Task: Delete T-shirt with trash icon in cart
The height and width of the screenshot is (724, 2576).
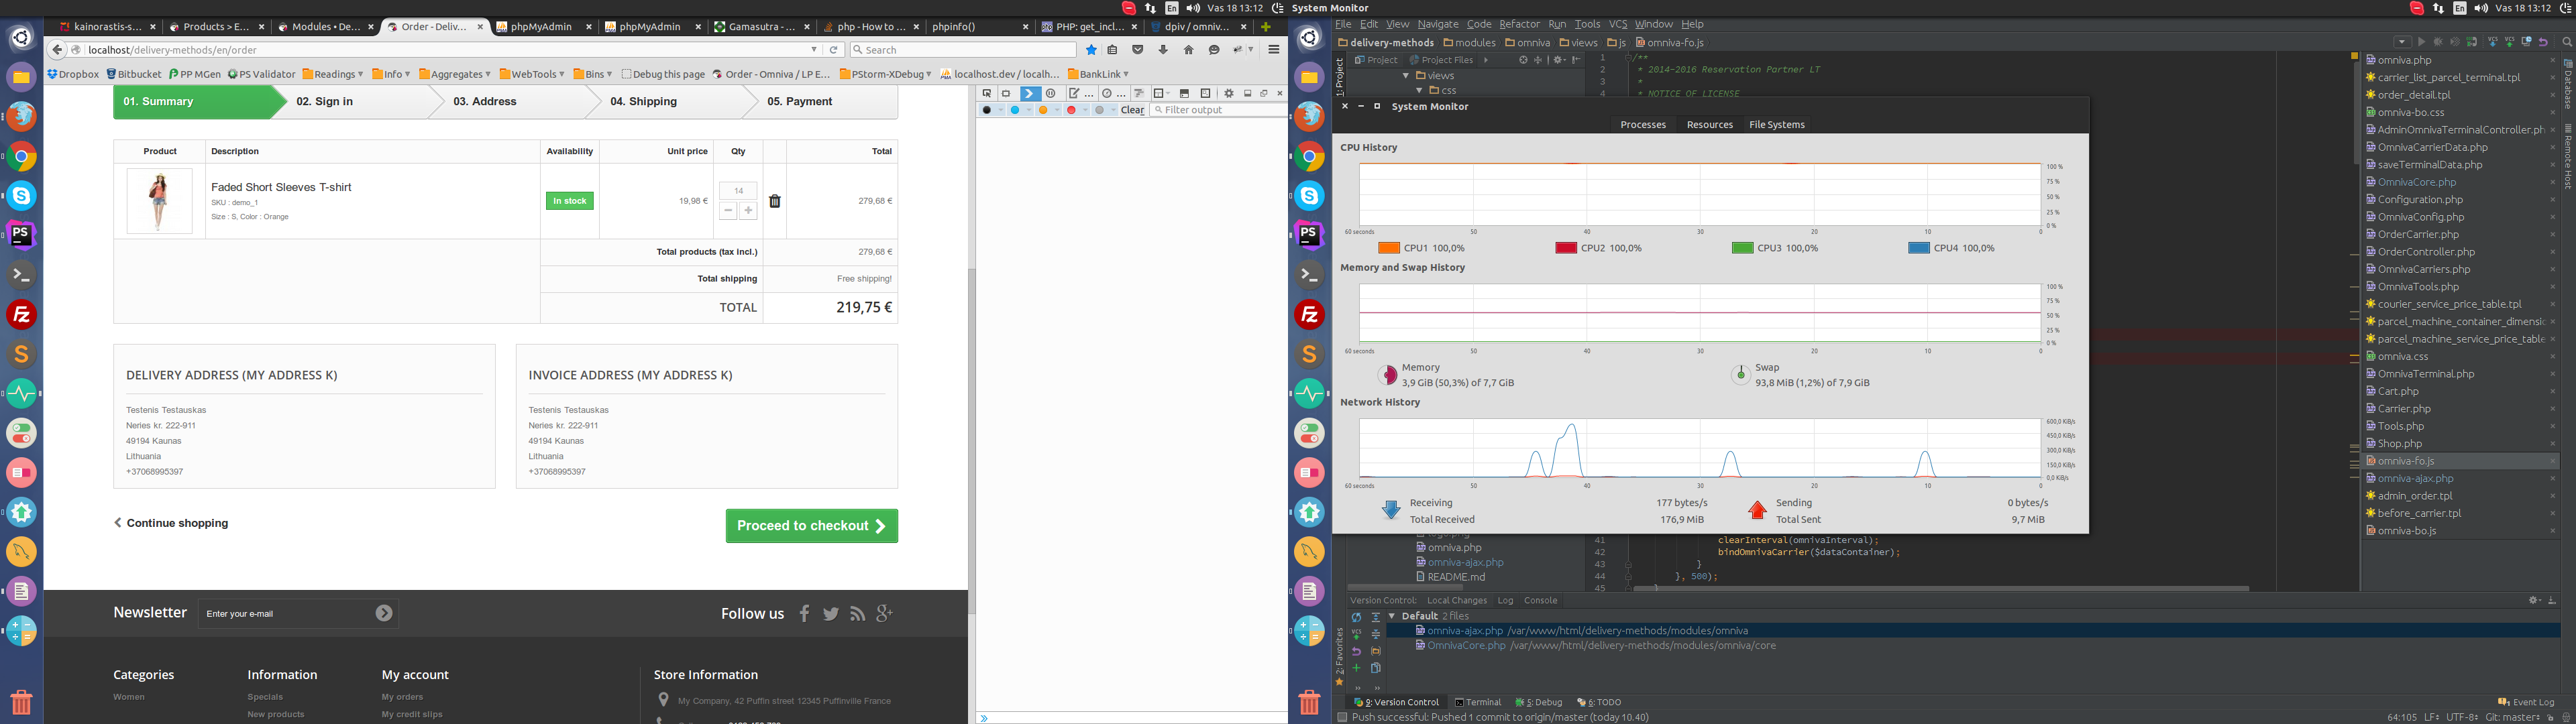Action: [774, 201]
